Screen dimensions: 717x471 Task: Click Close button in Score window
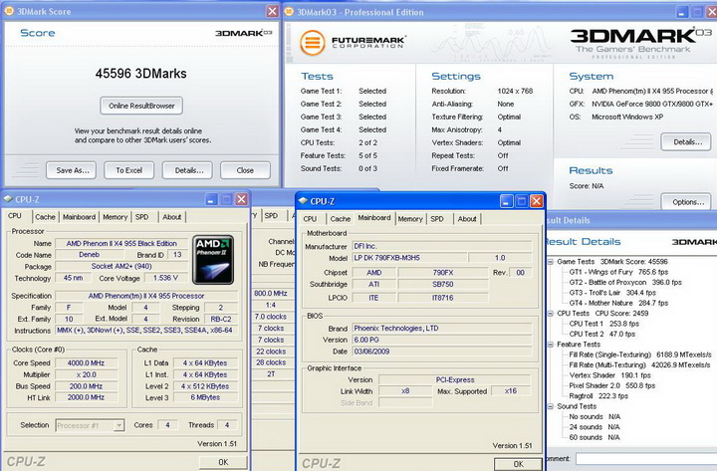coord(245,170)
